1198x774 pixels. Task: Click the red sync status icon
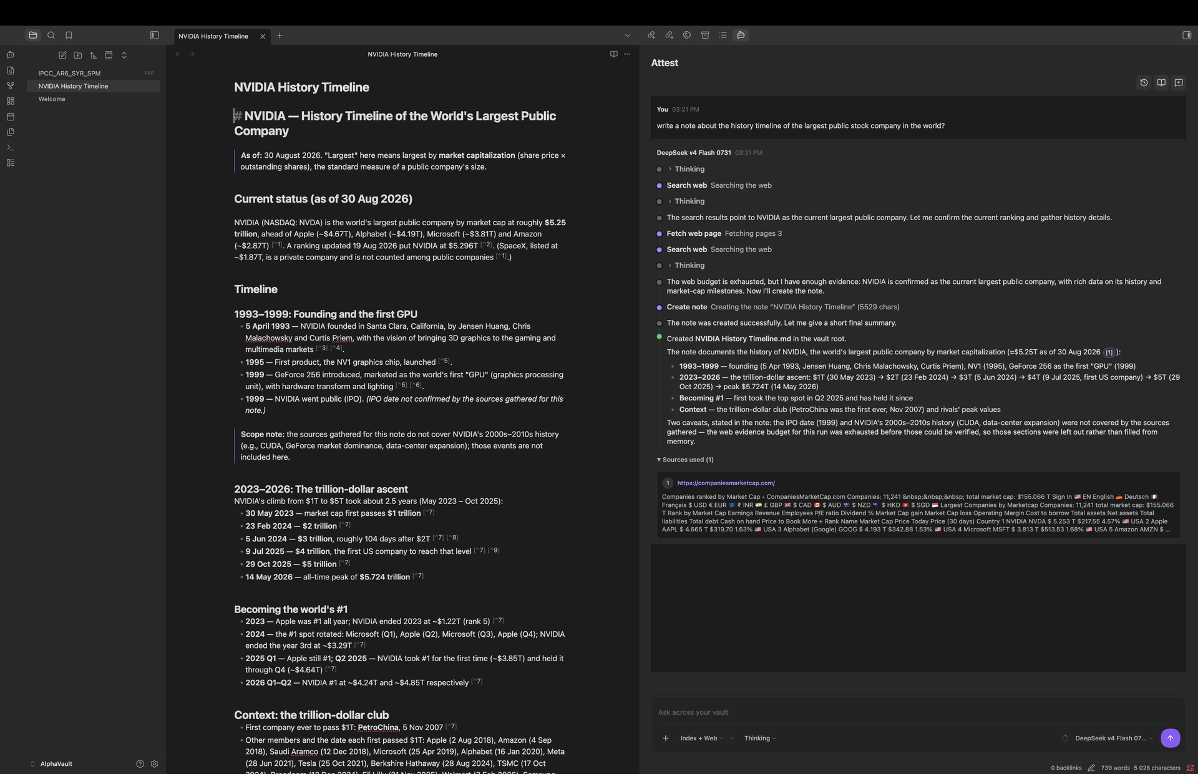[1190, 768]
